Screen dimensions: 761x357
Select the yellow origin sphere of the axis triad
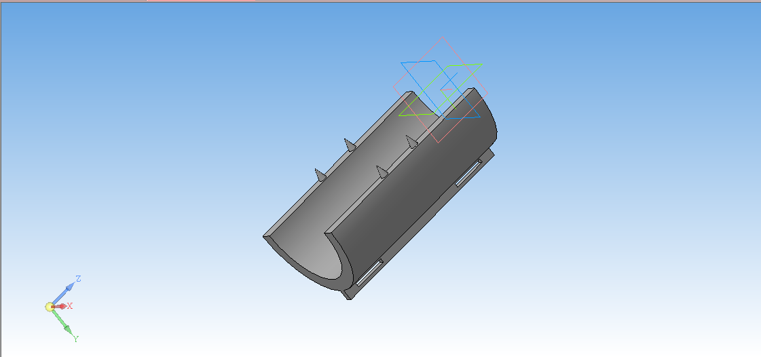(50, 307)
